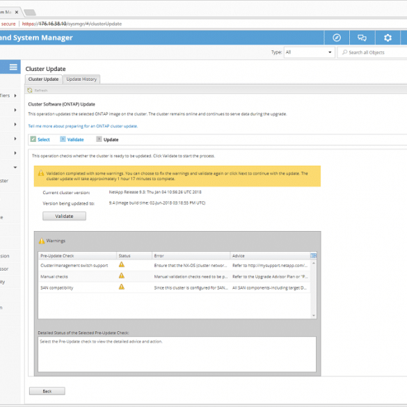Click the search magnifier icon
The height and width of the screenshot is (407, 407).
click(344, 52)
